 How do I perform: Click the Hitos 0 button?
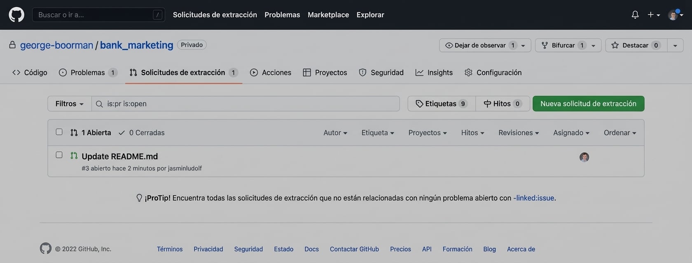click(x=503, y=104)
